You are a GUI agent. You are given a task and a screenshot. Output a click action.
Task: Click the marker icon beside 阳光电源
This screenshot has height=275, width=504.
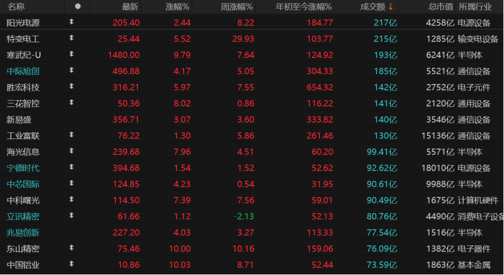[x=72, y=22]
